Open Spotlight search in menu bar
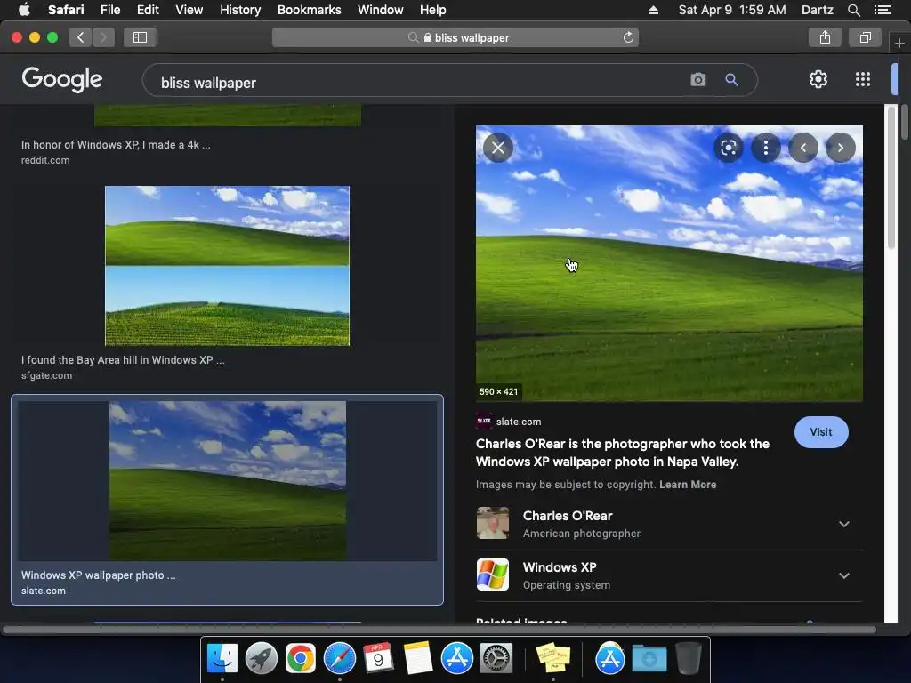The height and width of the screenshot is (683, 911). (x=853, y=10)
